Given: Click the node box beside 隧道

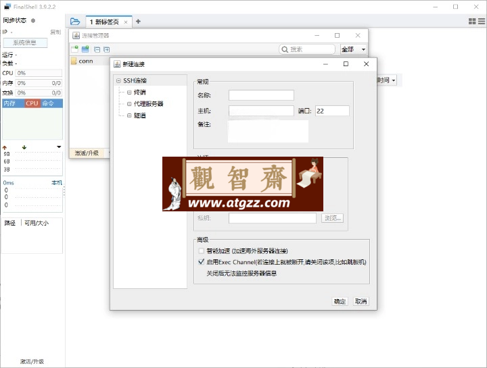Looking at the screenshot, I should (x=129, y=115).
